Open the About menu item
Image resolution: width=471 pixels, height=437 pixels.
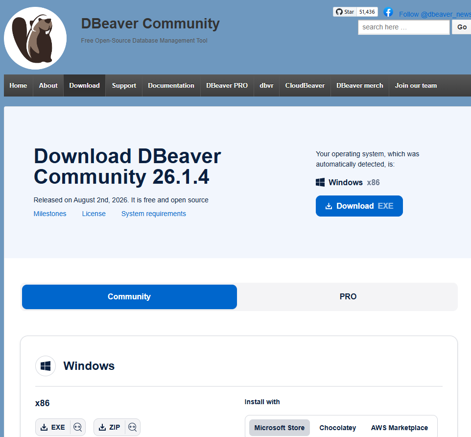tap(48, 85)
